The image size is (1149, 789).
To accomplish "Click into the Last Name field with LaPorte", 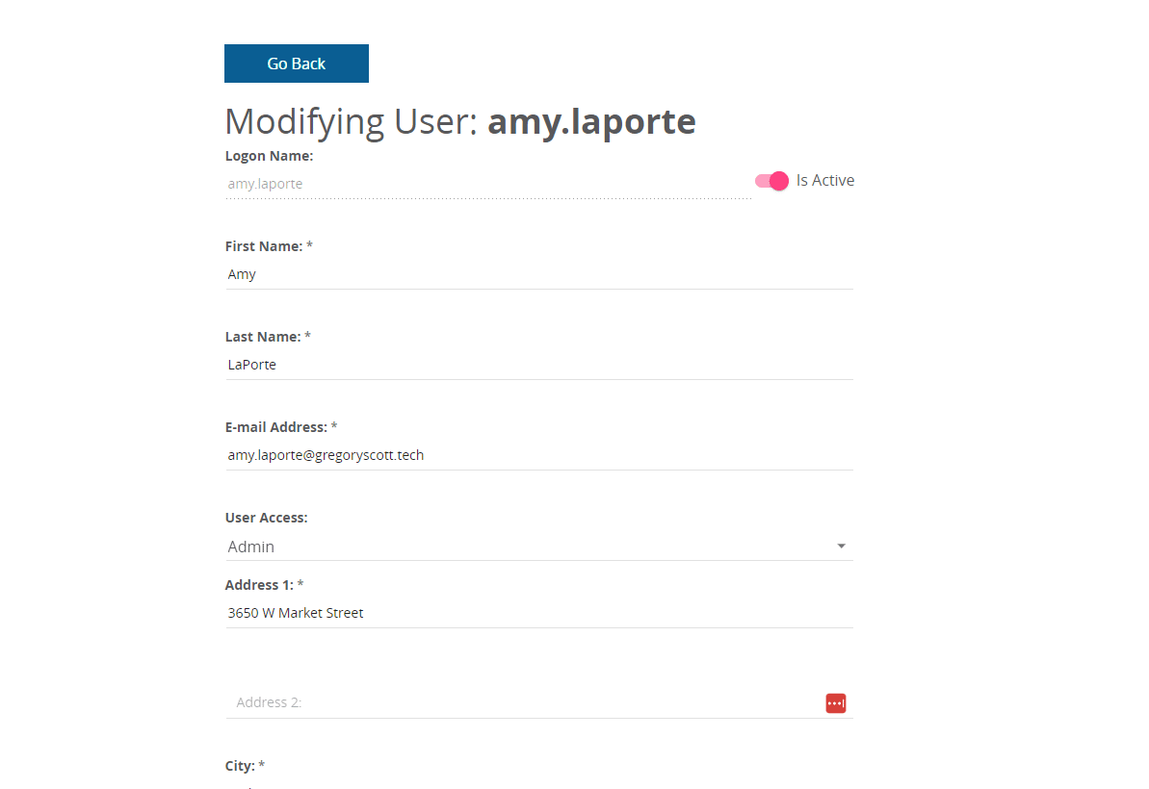I will point(538,365).
